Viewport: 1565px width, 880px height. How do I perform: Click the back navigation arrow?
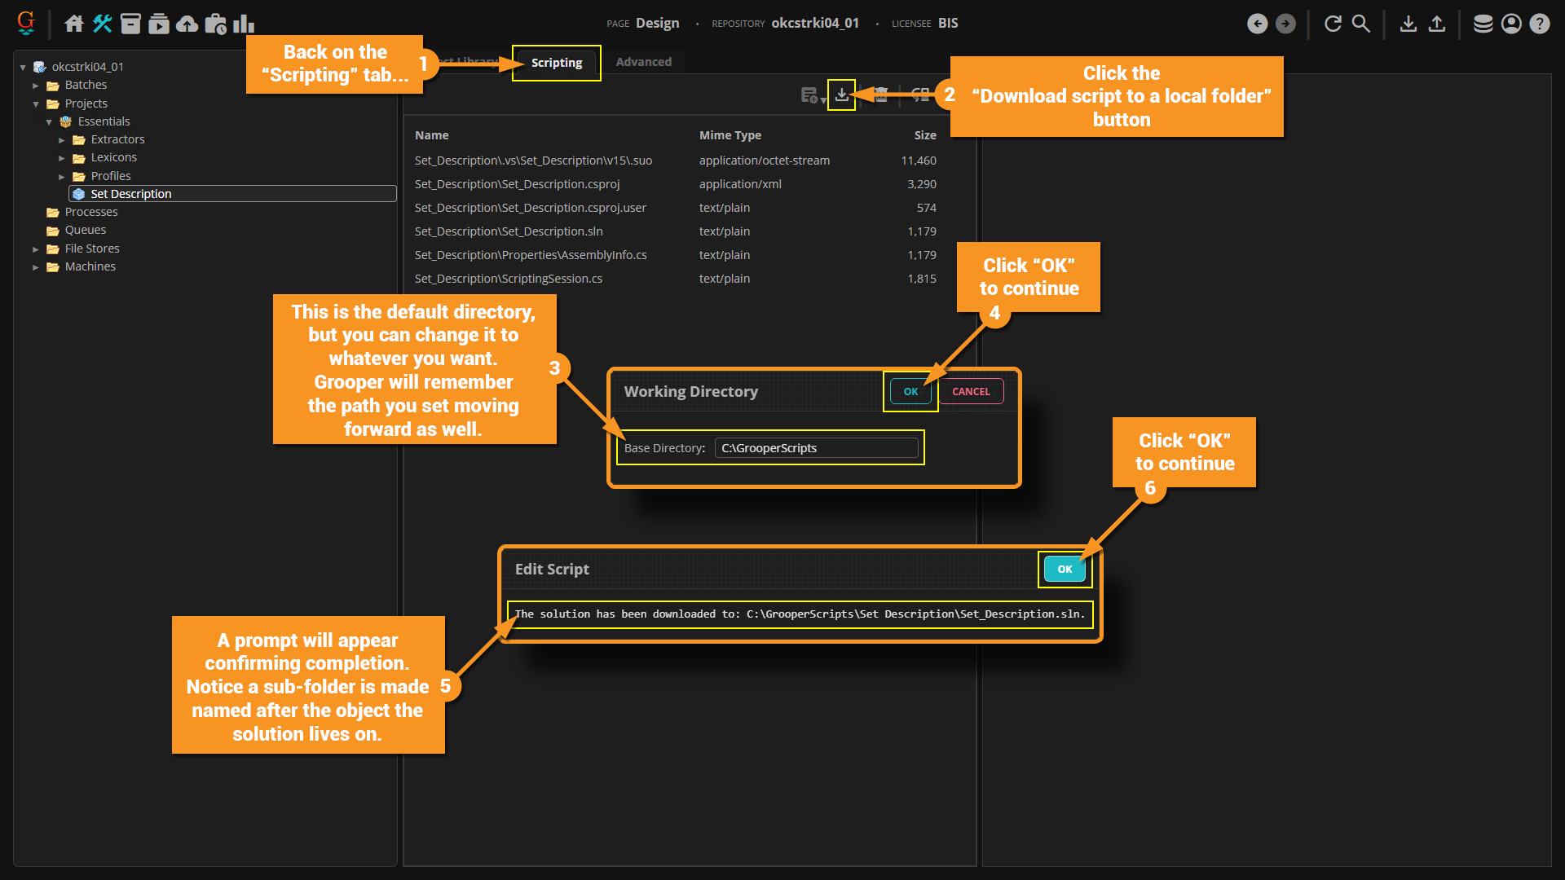pos(1257,24)
